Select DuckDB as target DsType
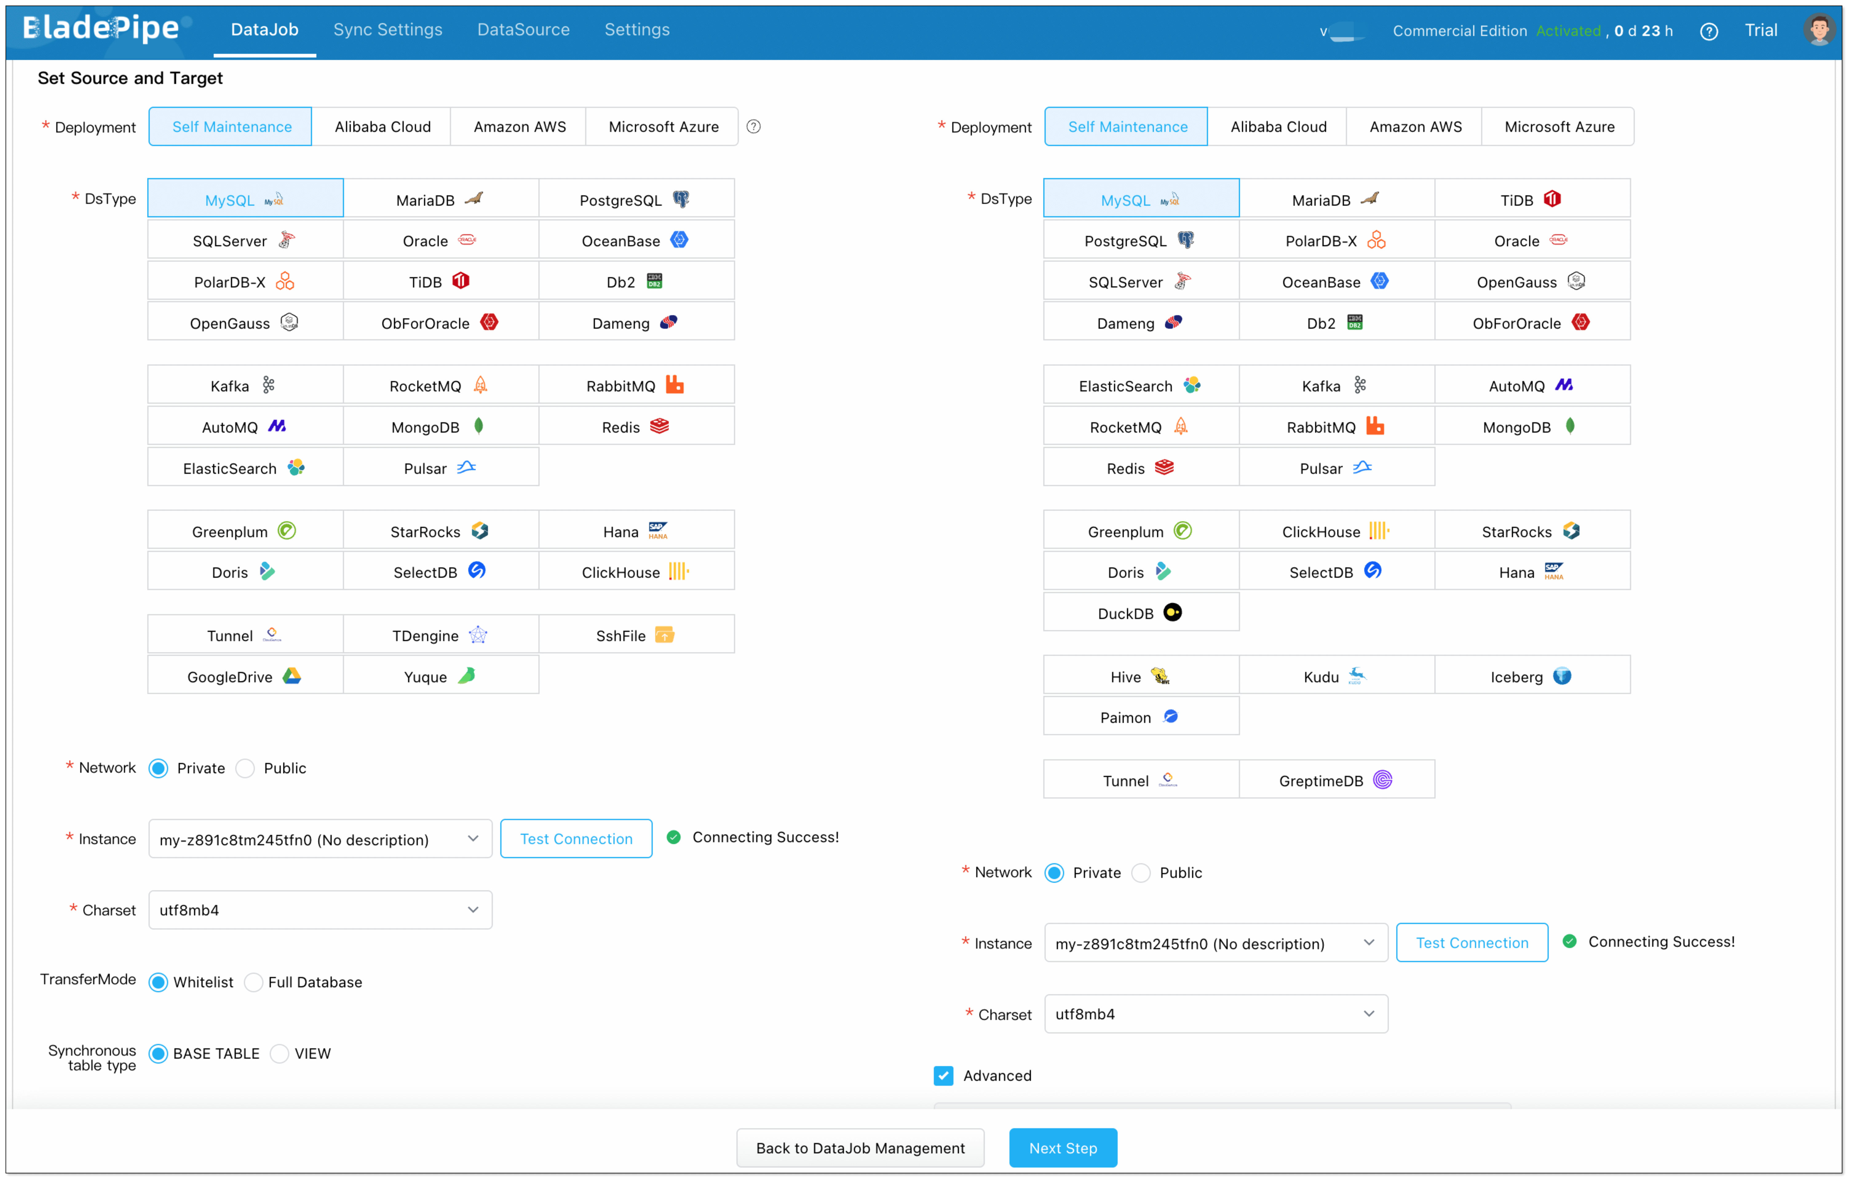 click(x=1140, y=613)
